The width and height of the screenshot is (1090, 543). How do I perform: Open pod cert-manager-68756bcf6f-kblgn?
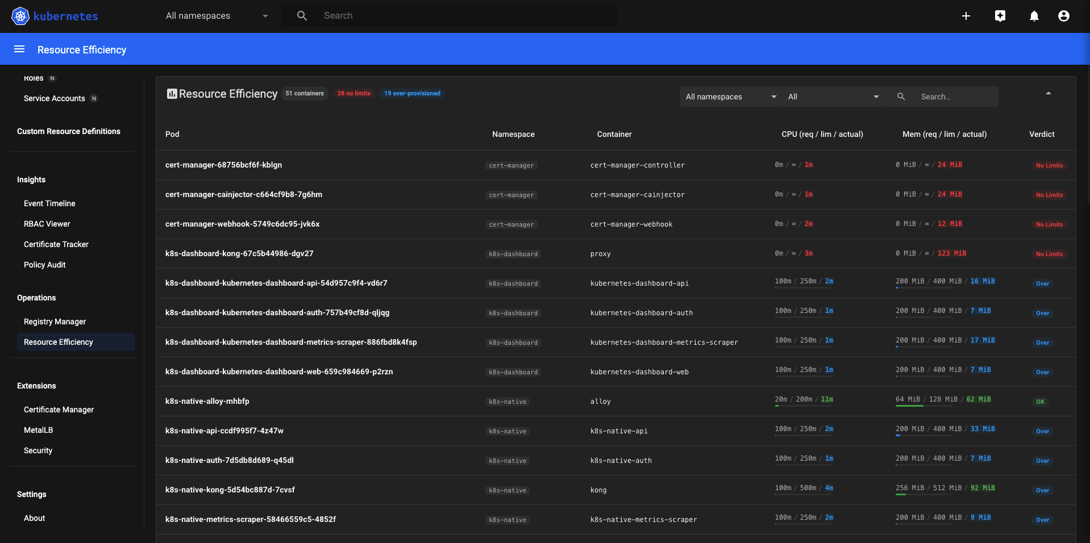click(x=224, y=165)
